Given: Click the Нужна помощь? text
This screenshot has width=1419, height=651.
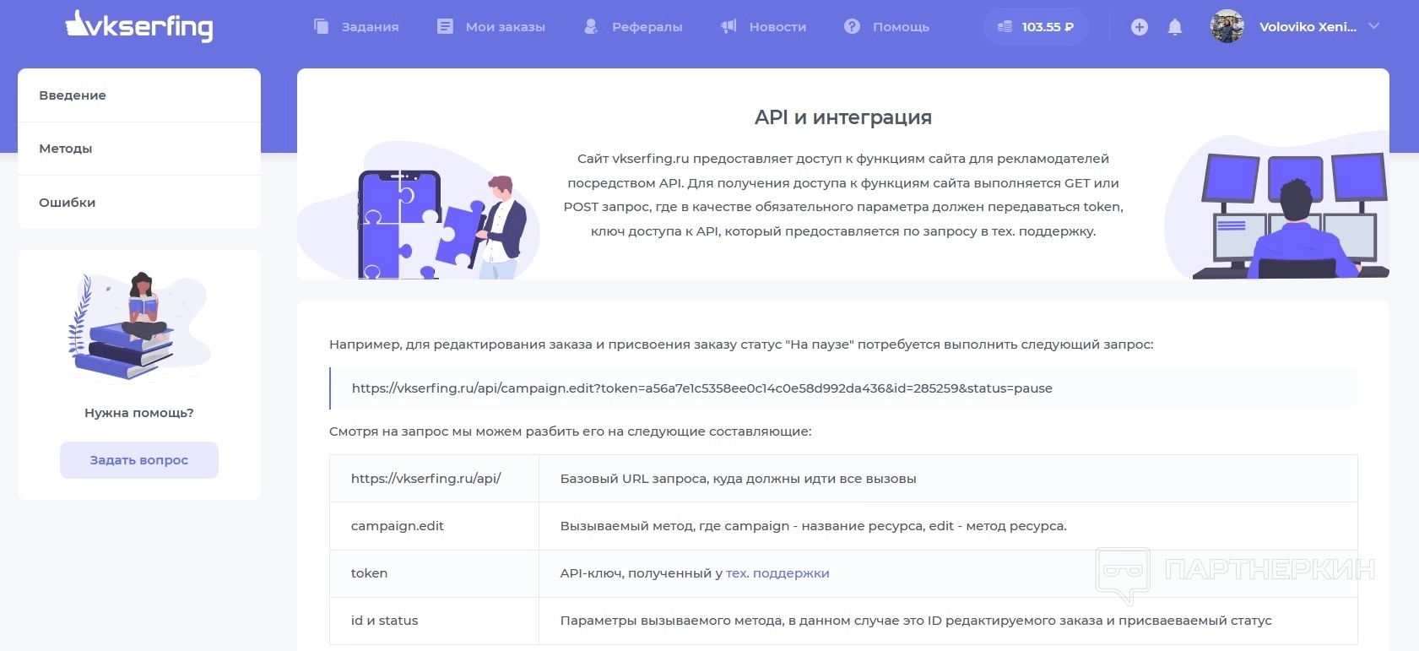Looking at the screenshot, I should (x=139, y=413).
